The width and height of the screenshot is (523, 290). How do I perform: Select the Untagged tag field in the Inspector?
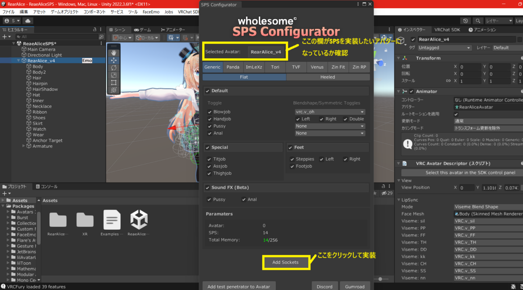444,48
